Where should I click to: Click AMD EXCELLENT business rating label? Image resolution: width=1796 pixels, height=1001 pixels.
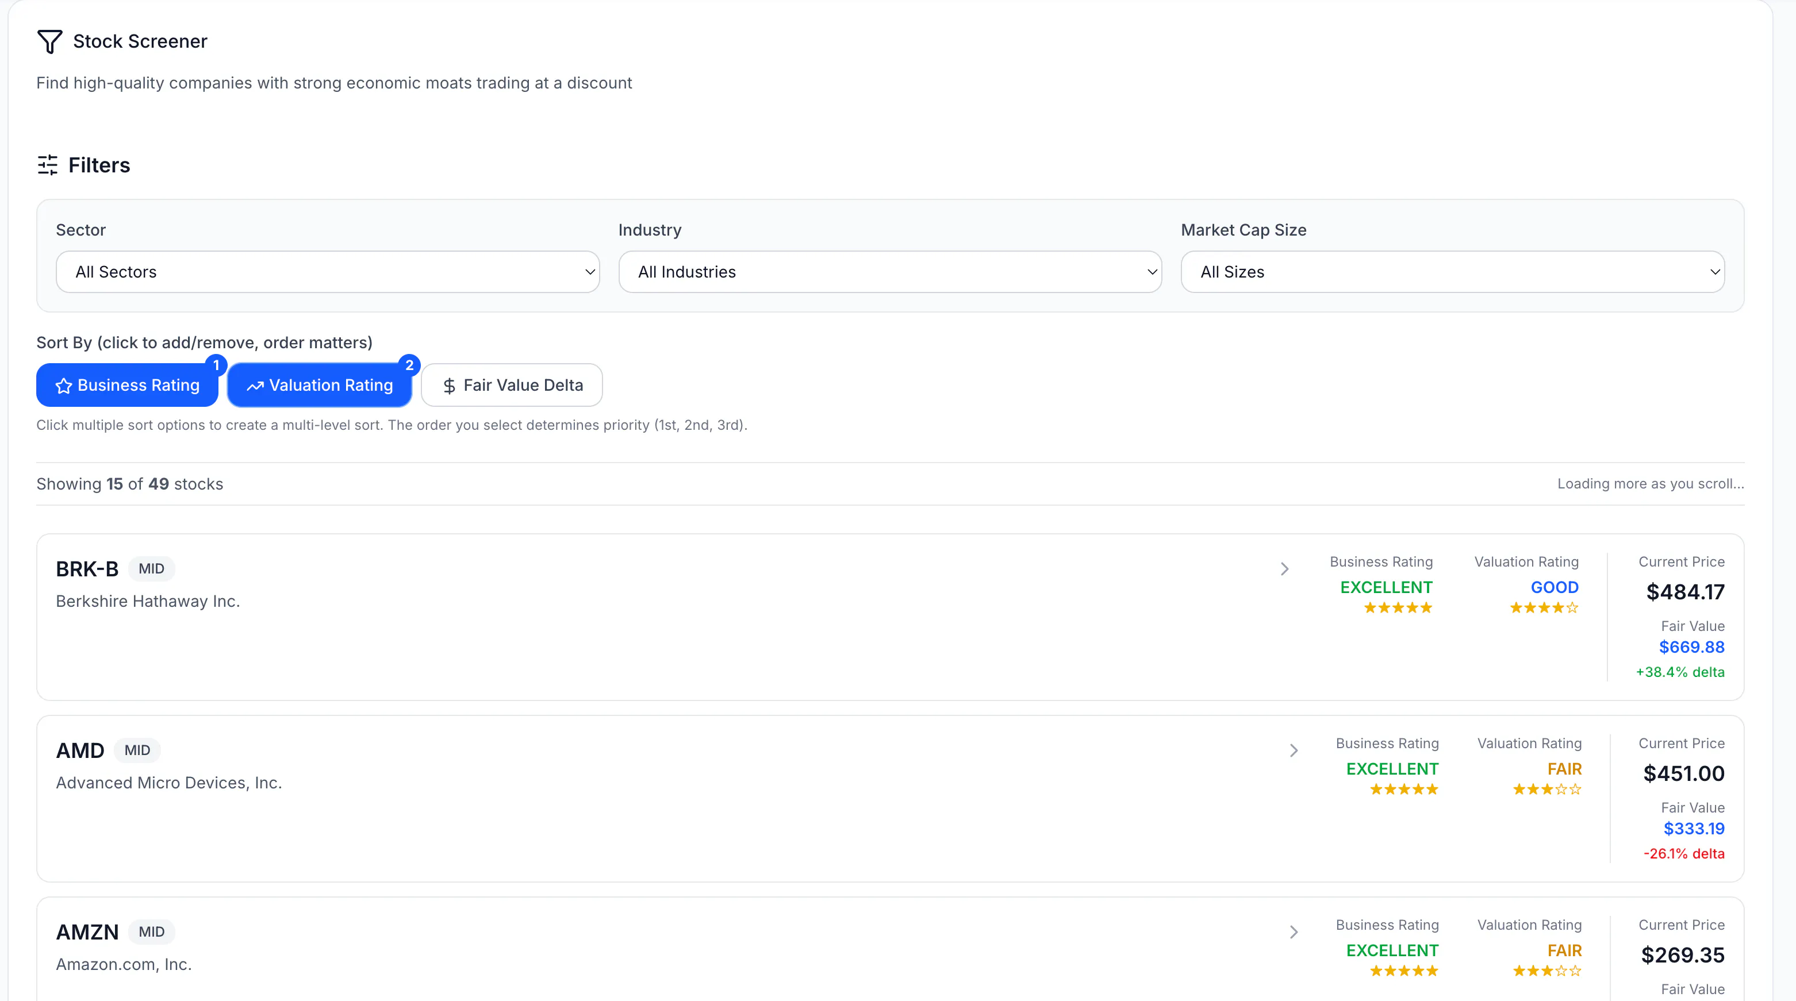(1392, 769)
